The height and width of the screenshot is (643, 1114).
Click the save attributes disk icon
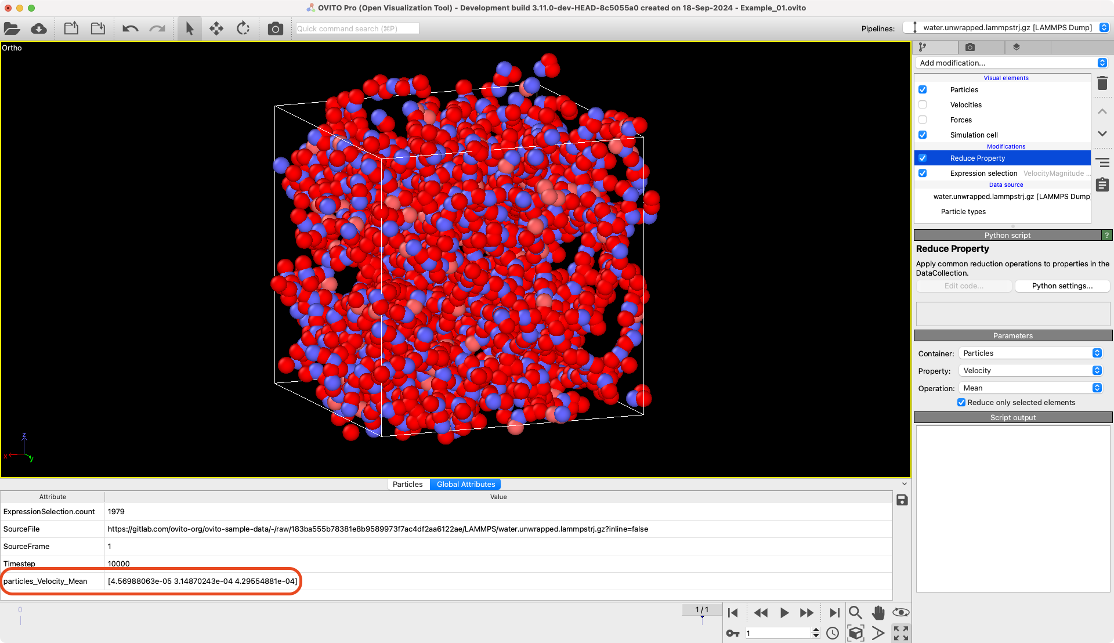point(902,500)
